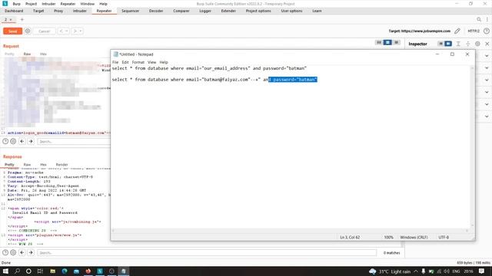The width and height of the screenshot is (492, 276).
Task: Add a new Repeater tab with plus
Action: [22, 19]
